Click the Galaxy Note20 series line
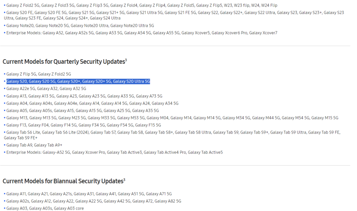The height and width of the screenshot is (211, 357). tap(80, 25)
